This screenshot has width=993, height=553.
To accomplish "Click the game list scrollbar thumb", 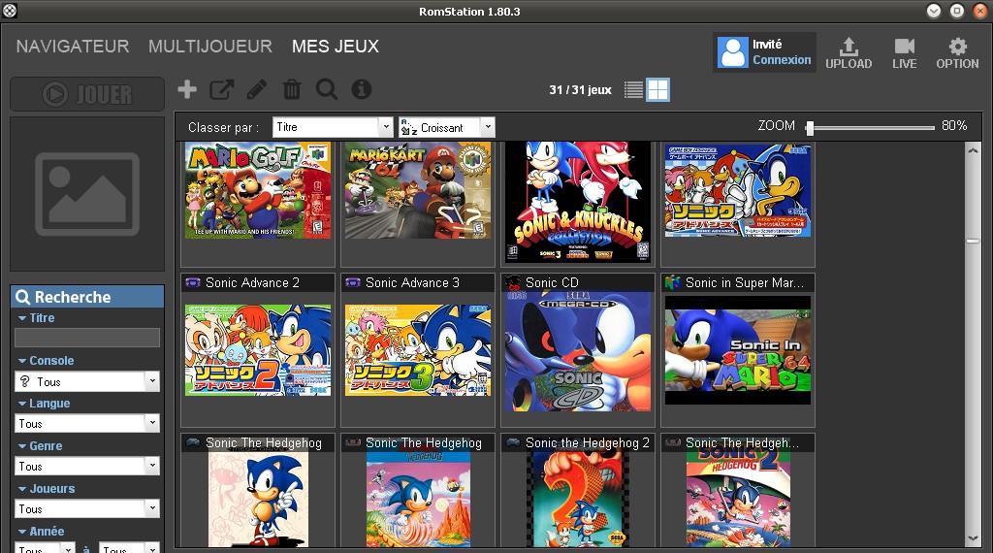I will 974,241.
